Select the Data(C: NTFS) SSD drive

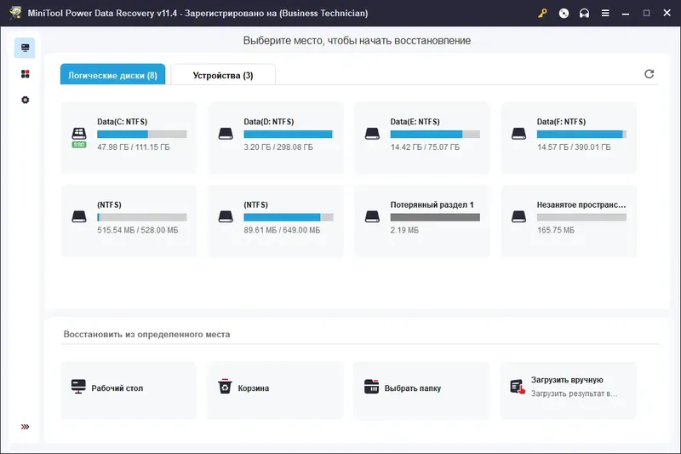(x=129, y=138)
